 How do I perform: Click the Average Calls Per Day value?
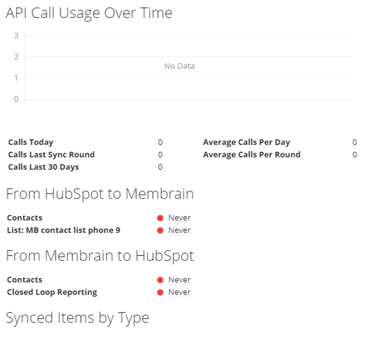(x=355, y=142)
